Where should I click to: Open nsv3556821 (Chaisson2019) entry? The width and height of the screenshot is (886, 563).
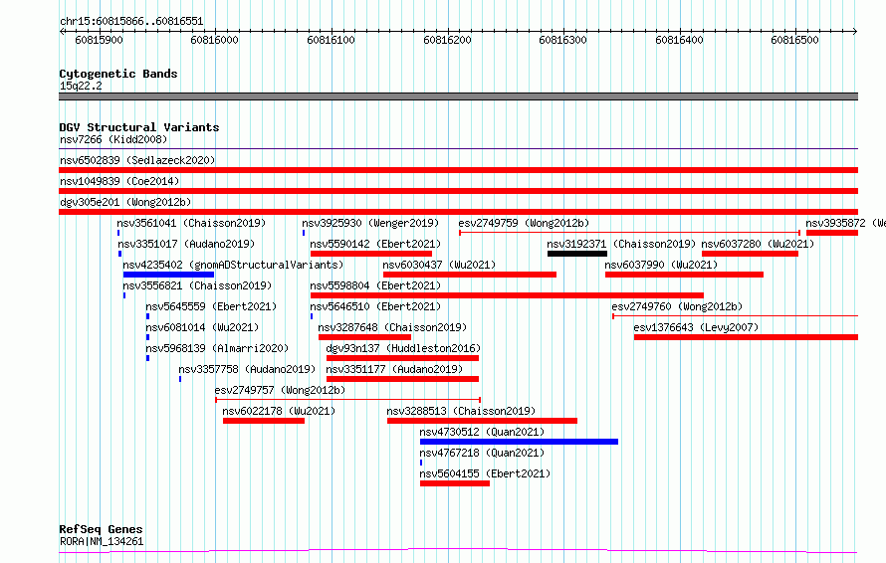pyautogui.click(x=197, y=285)
